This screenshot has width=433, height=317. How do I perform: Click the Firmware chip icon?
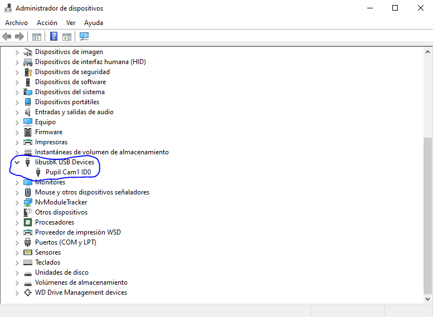[28, 132]
